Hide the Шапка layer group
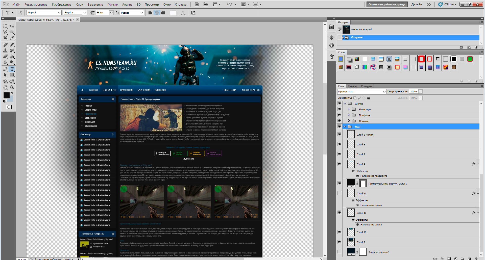 coord(339,103)
